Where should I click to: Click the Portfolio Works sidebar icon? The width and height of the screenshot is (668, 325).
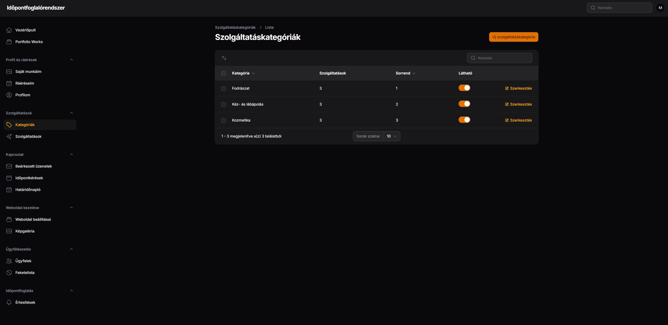(9, 42)
